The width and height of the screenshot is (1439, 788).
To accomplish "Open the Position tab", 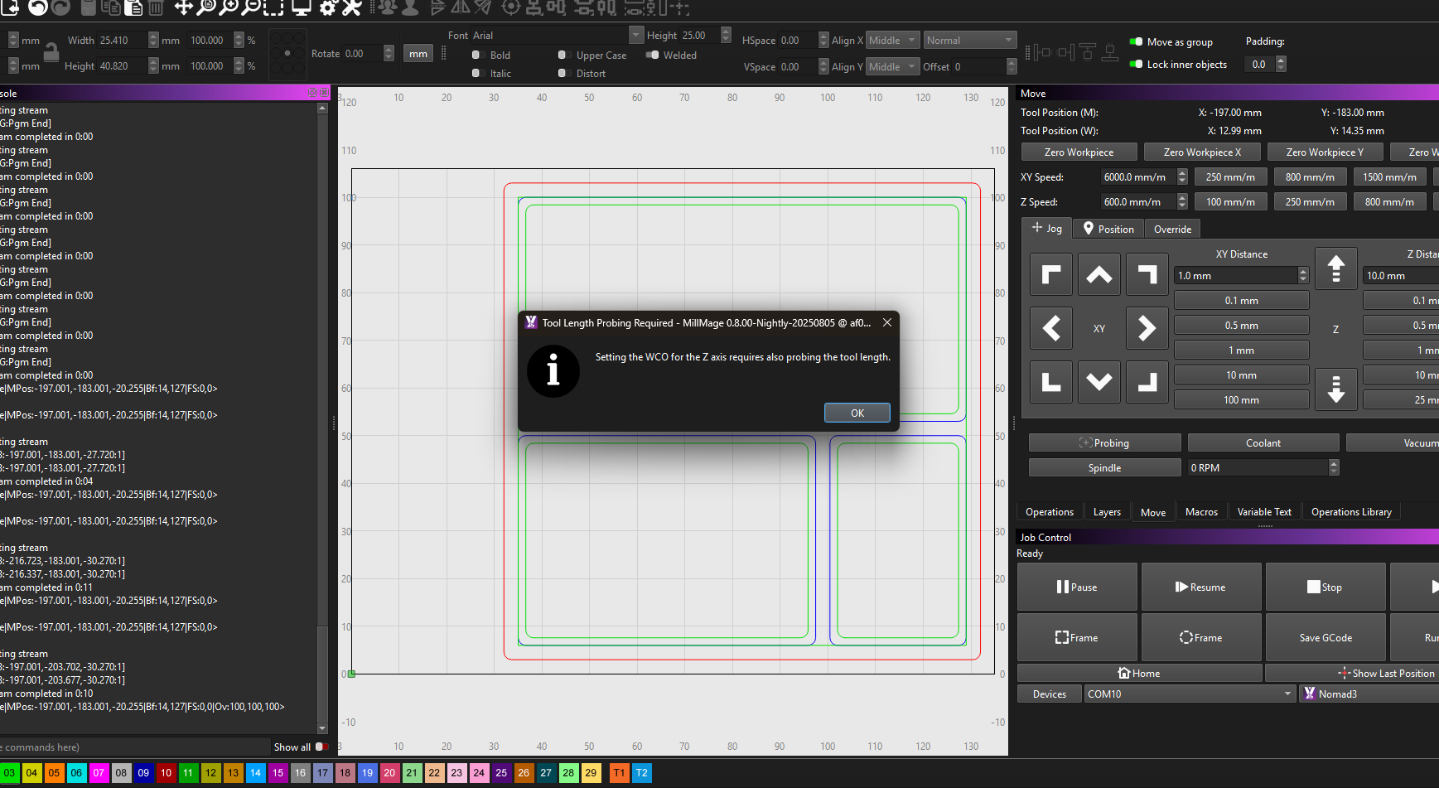I will click(x=1108, y=229).
